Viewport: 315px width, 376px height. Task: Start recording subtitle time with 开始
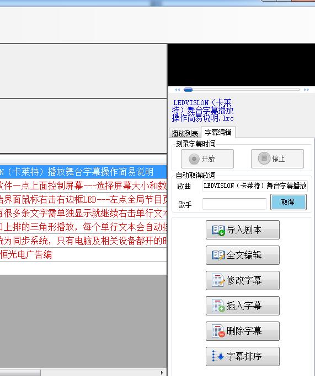pyautogui.click(x=207, y=159)
